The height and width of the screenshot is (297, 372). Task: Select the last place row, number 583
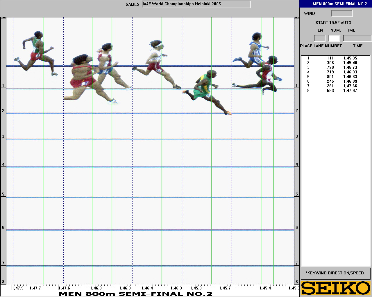point(330,91)
